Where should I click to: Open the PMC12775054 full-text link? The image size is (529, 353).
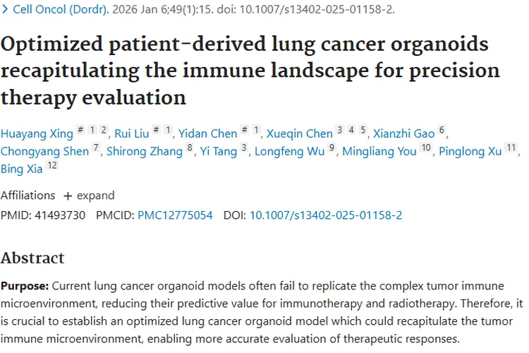click(x=175, y=215)
